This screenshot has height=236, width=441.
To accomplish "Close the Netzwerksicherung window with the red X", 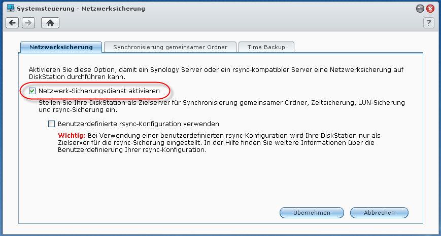I will (x=430, y=9).
